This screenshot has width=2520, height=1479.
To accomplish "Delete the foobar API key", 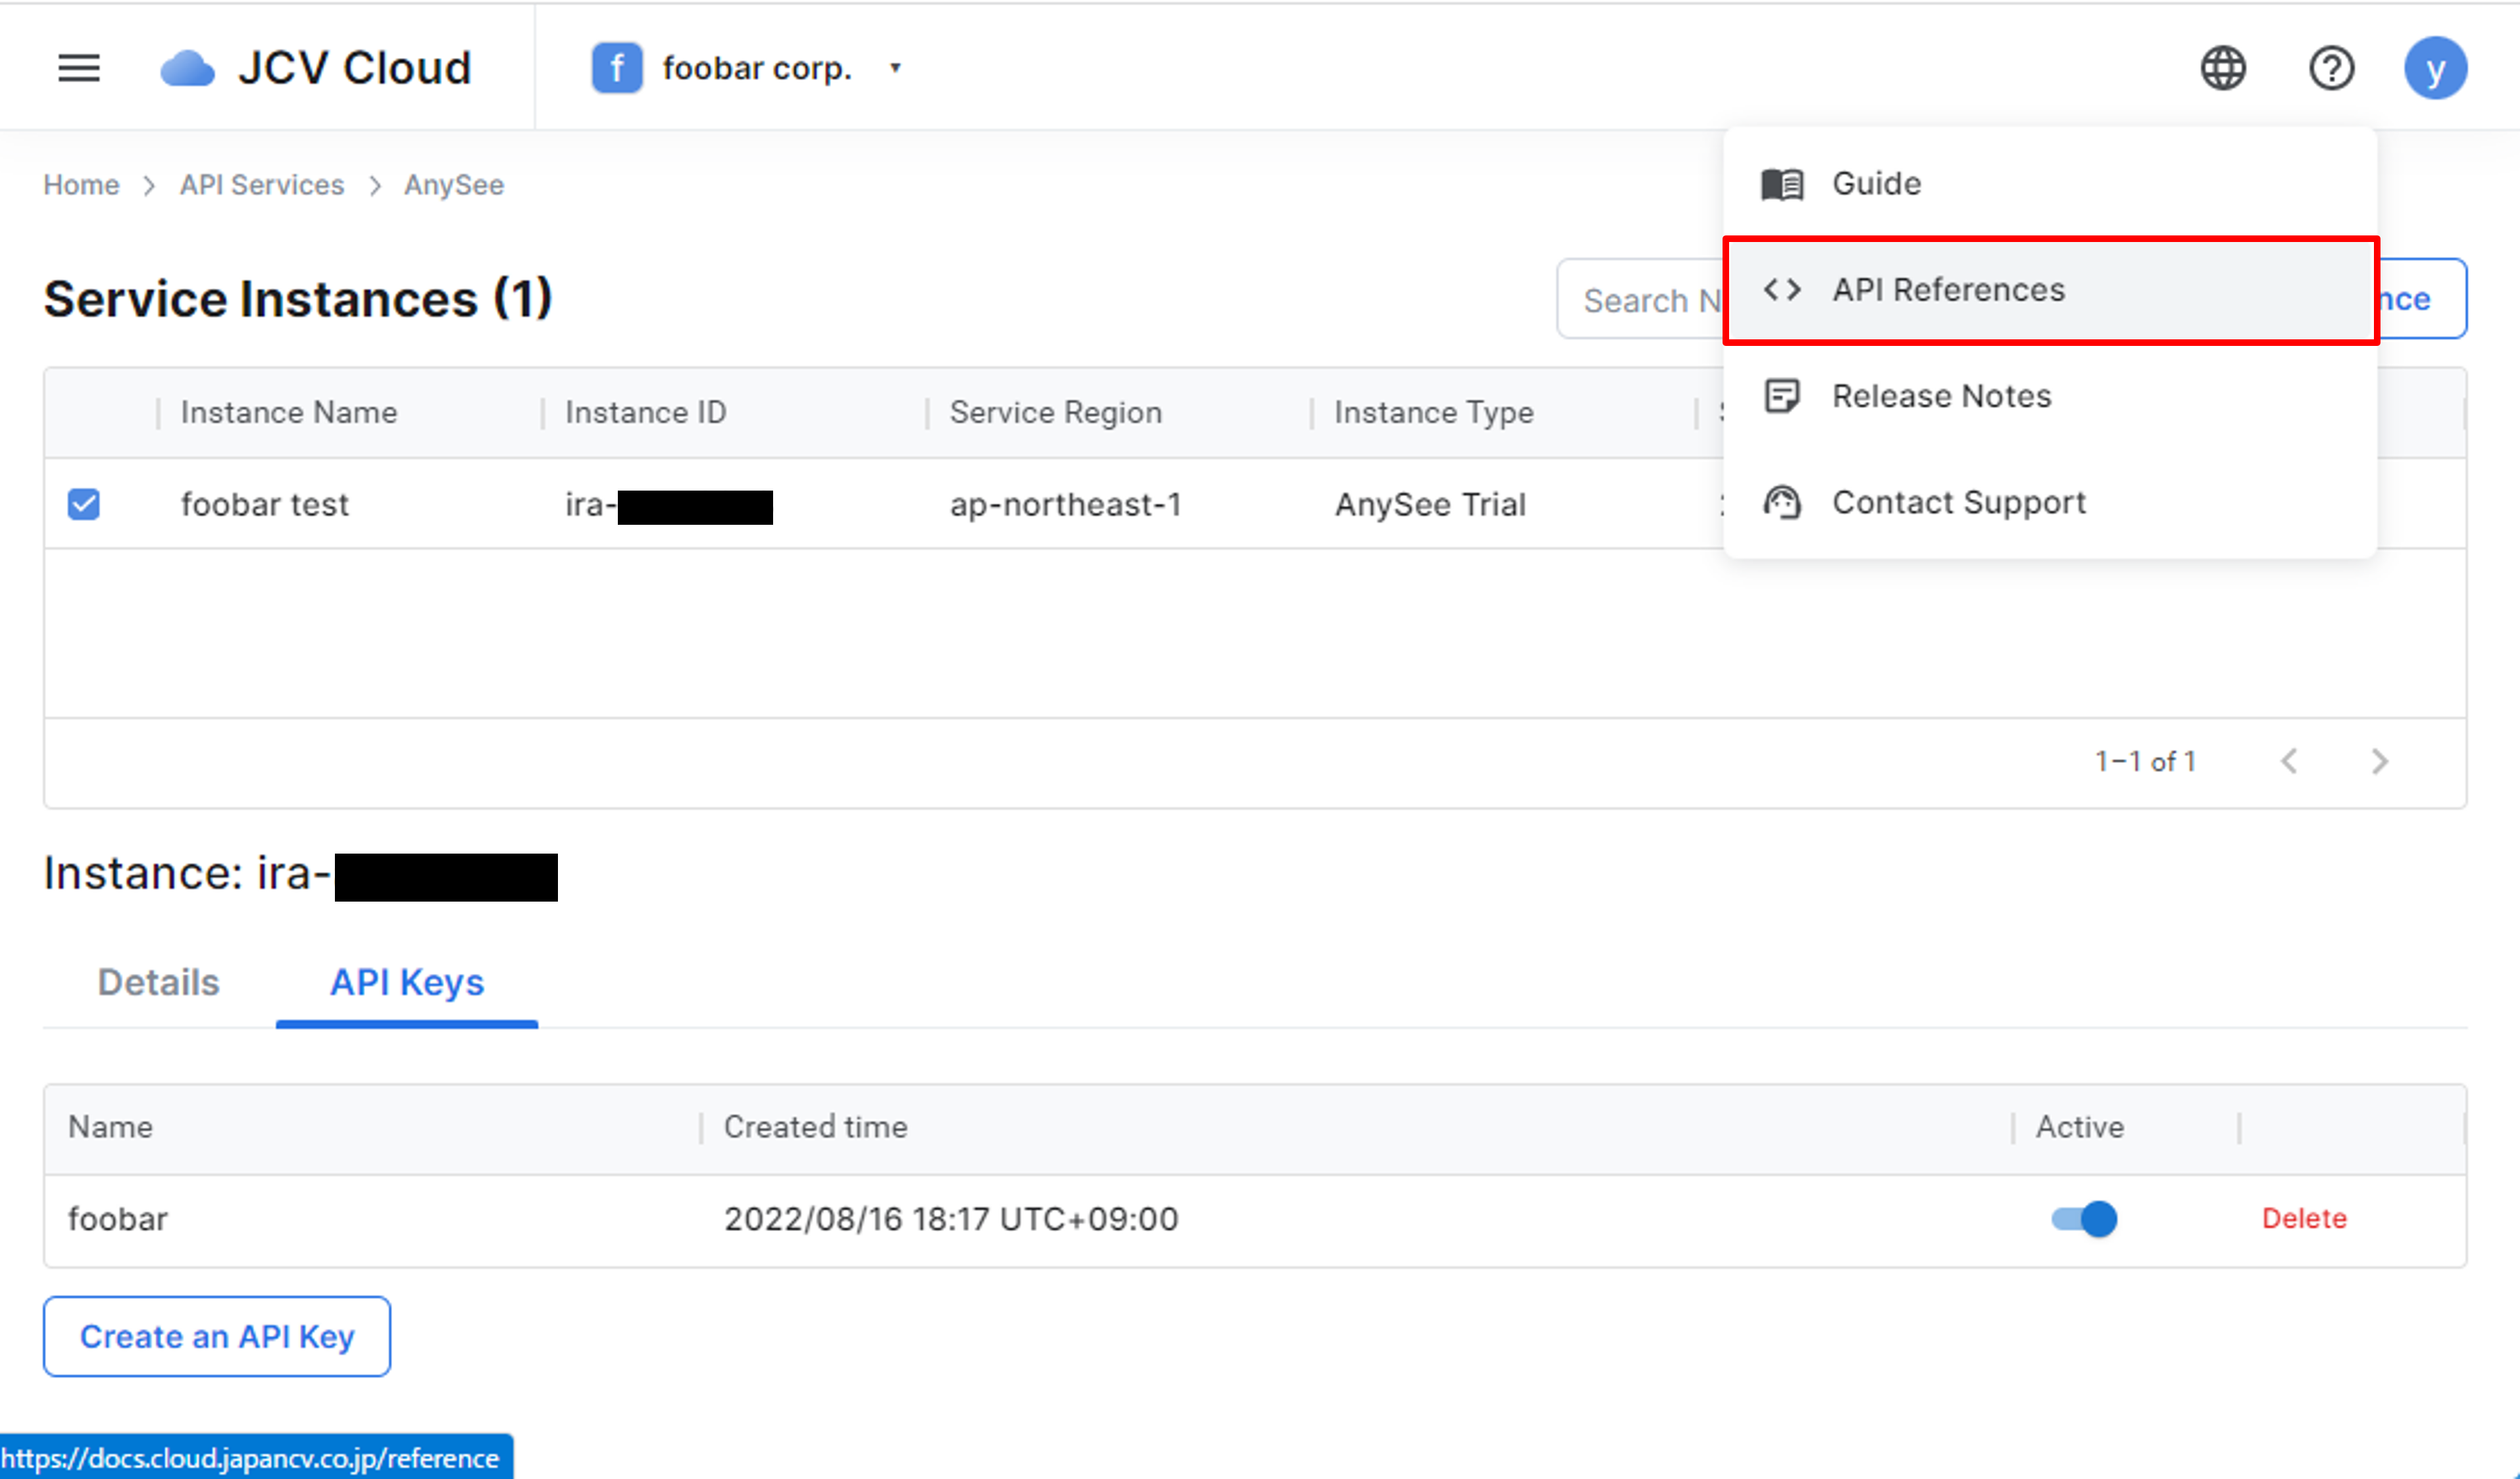I will pyautogui.click(x=2304, y=1218).
